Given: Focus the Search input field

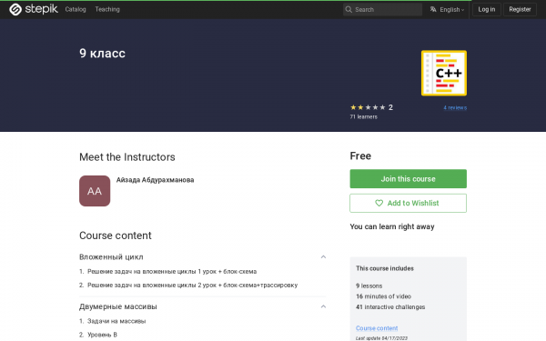Looking at the screenshot, I should (382, 9).
